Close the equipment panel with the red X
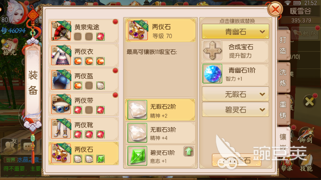Image resolution: width=321 pixels, height=180 pixels. (x=275, y=9)
